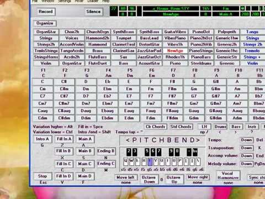This screenshot has height=199, width=265.
Task: Toggle the LH button
Action: click(204, 127)
